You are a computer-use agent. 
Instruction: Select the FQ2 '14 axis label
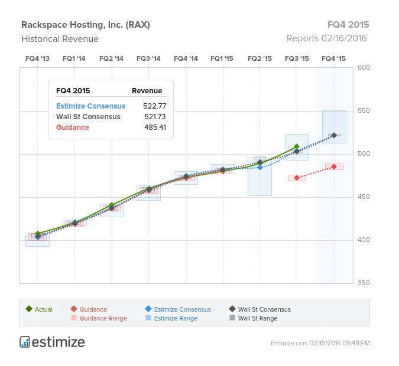pyautogui.click(x=111, y=58)
